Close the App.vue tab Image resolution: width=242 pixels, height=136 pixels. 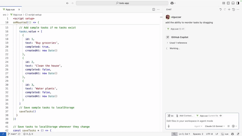[x=19, y=9]
